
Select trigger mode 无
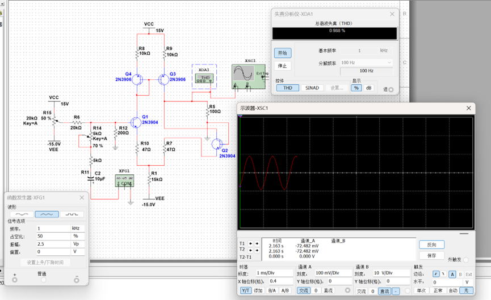coord(466,290)
